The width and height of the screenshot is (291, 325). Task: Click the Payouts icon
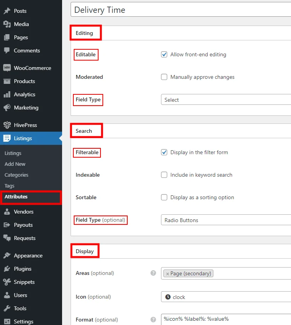[7, 225]
